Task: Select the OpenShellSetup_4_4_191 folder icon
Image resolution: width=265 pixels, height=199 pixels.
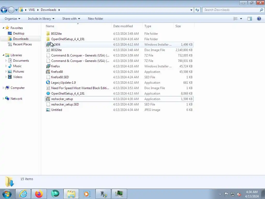Action: 48,39
